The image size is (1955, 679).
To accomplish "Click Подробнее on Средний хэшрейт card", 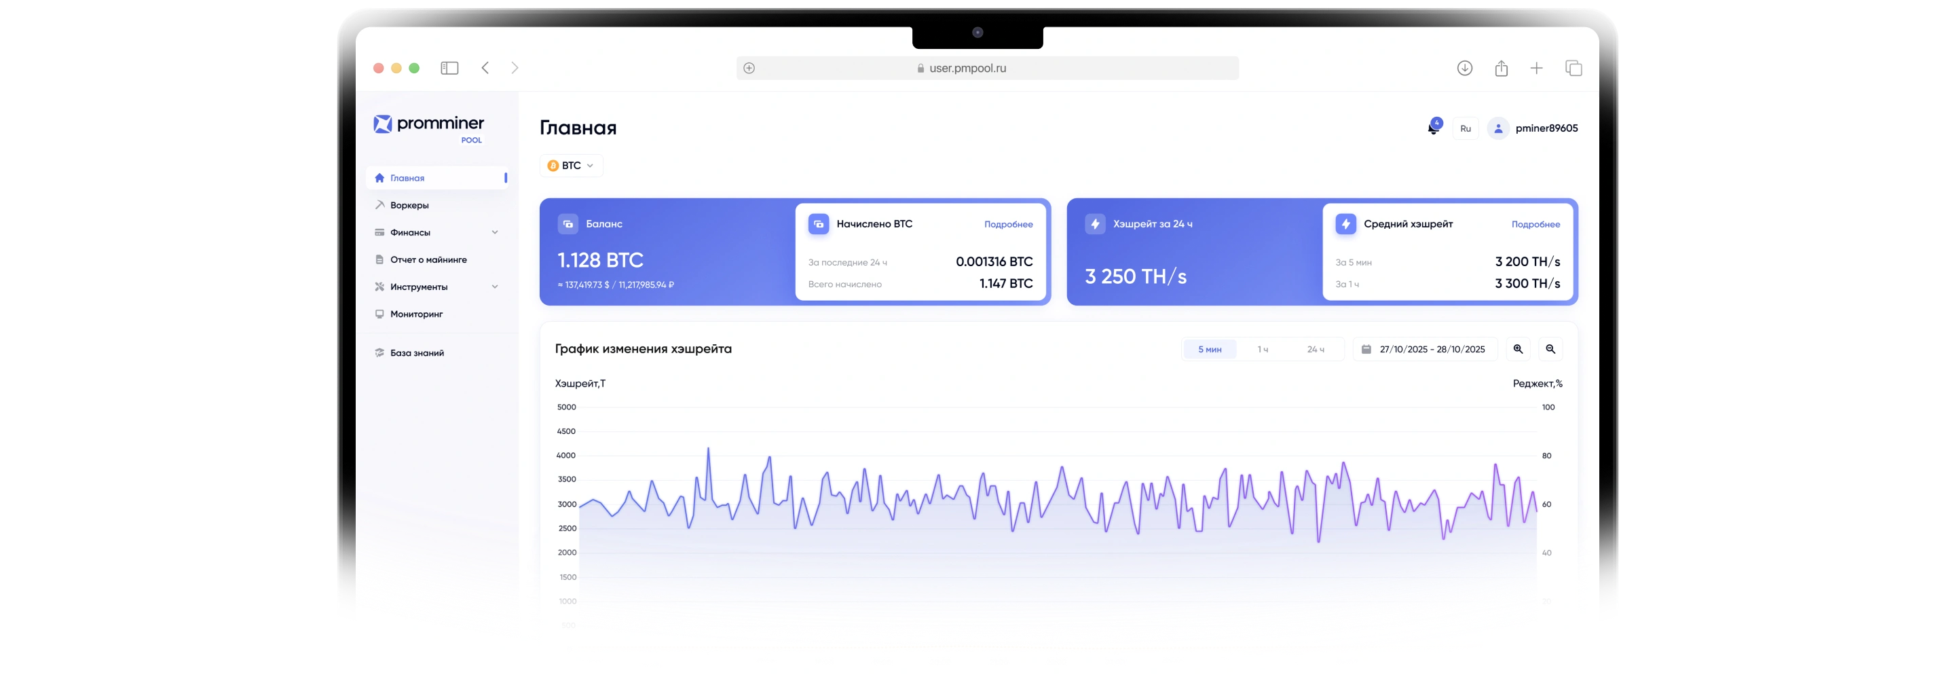I will point(1535,224).
